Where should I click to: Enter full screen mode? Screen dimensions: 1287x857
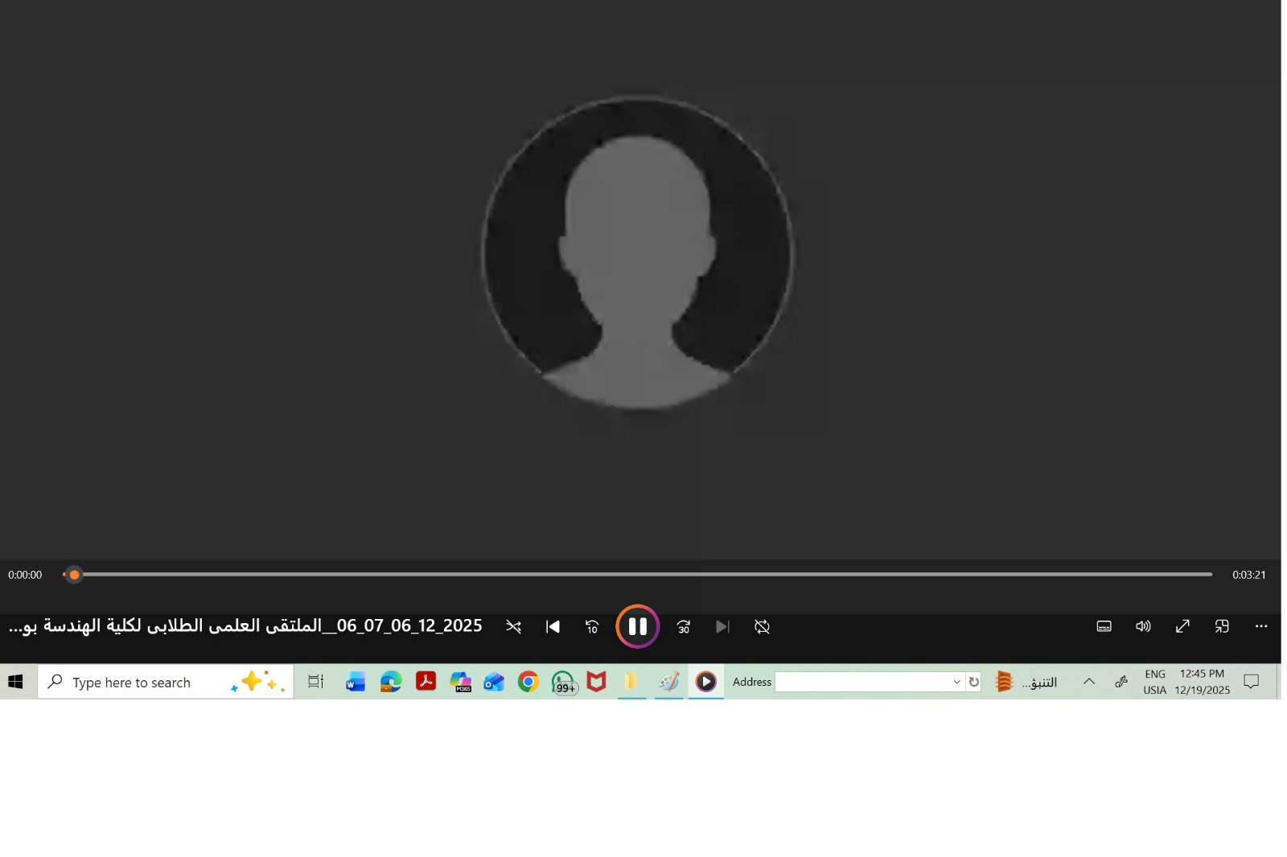coord(1182,626)
